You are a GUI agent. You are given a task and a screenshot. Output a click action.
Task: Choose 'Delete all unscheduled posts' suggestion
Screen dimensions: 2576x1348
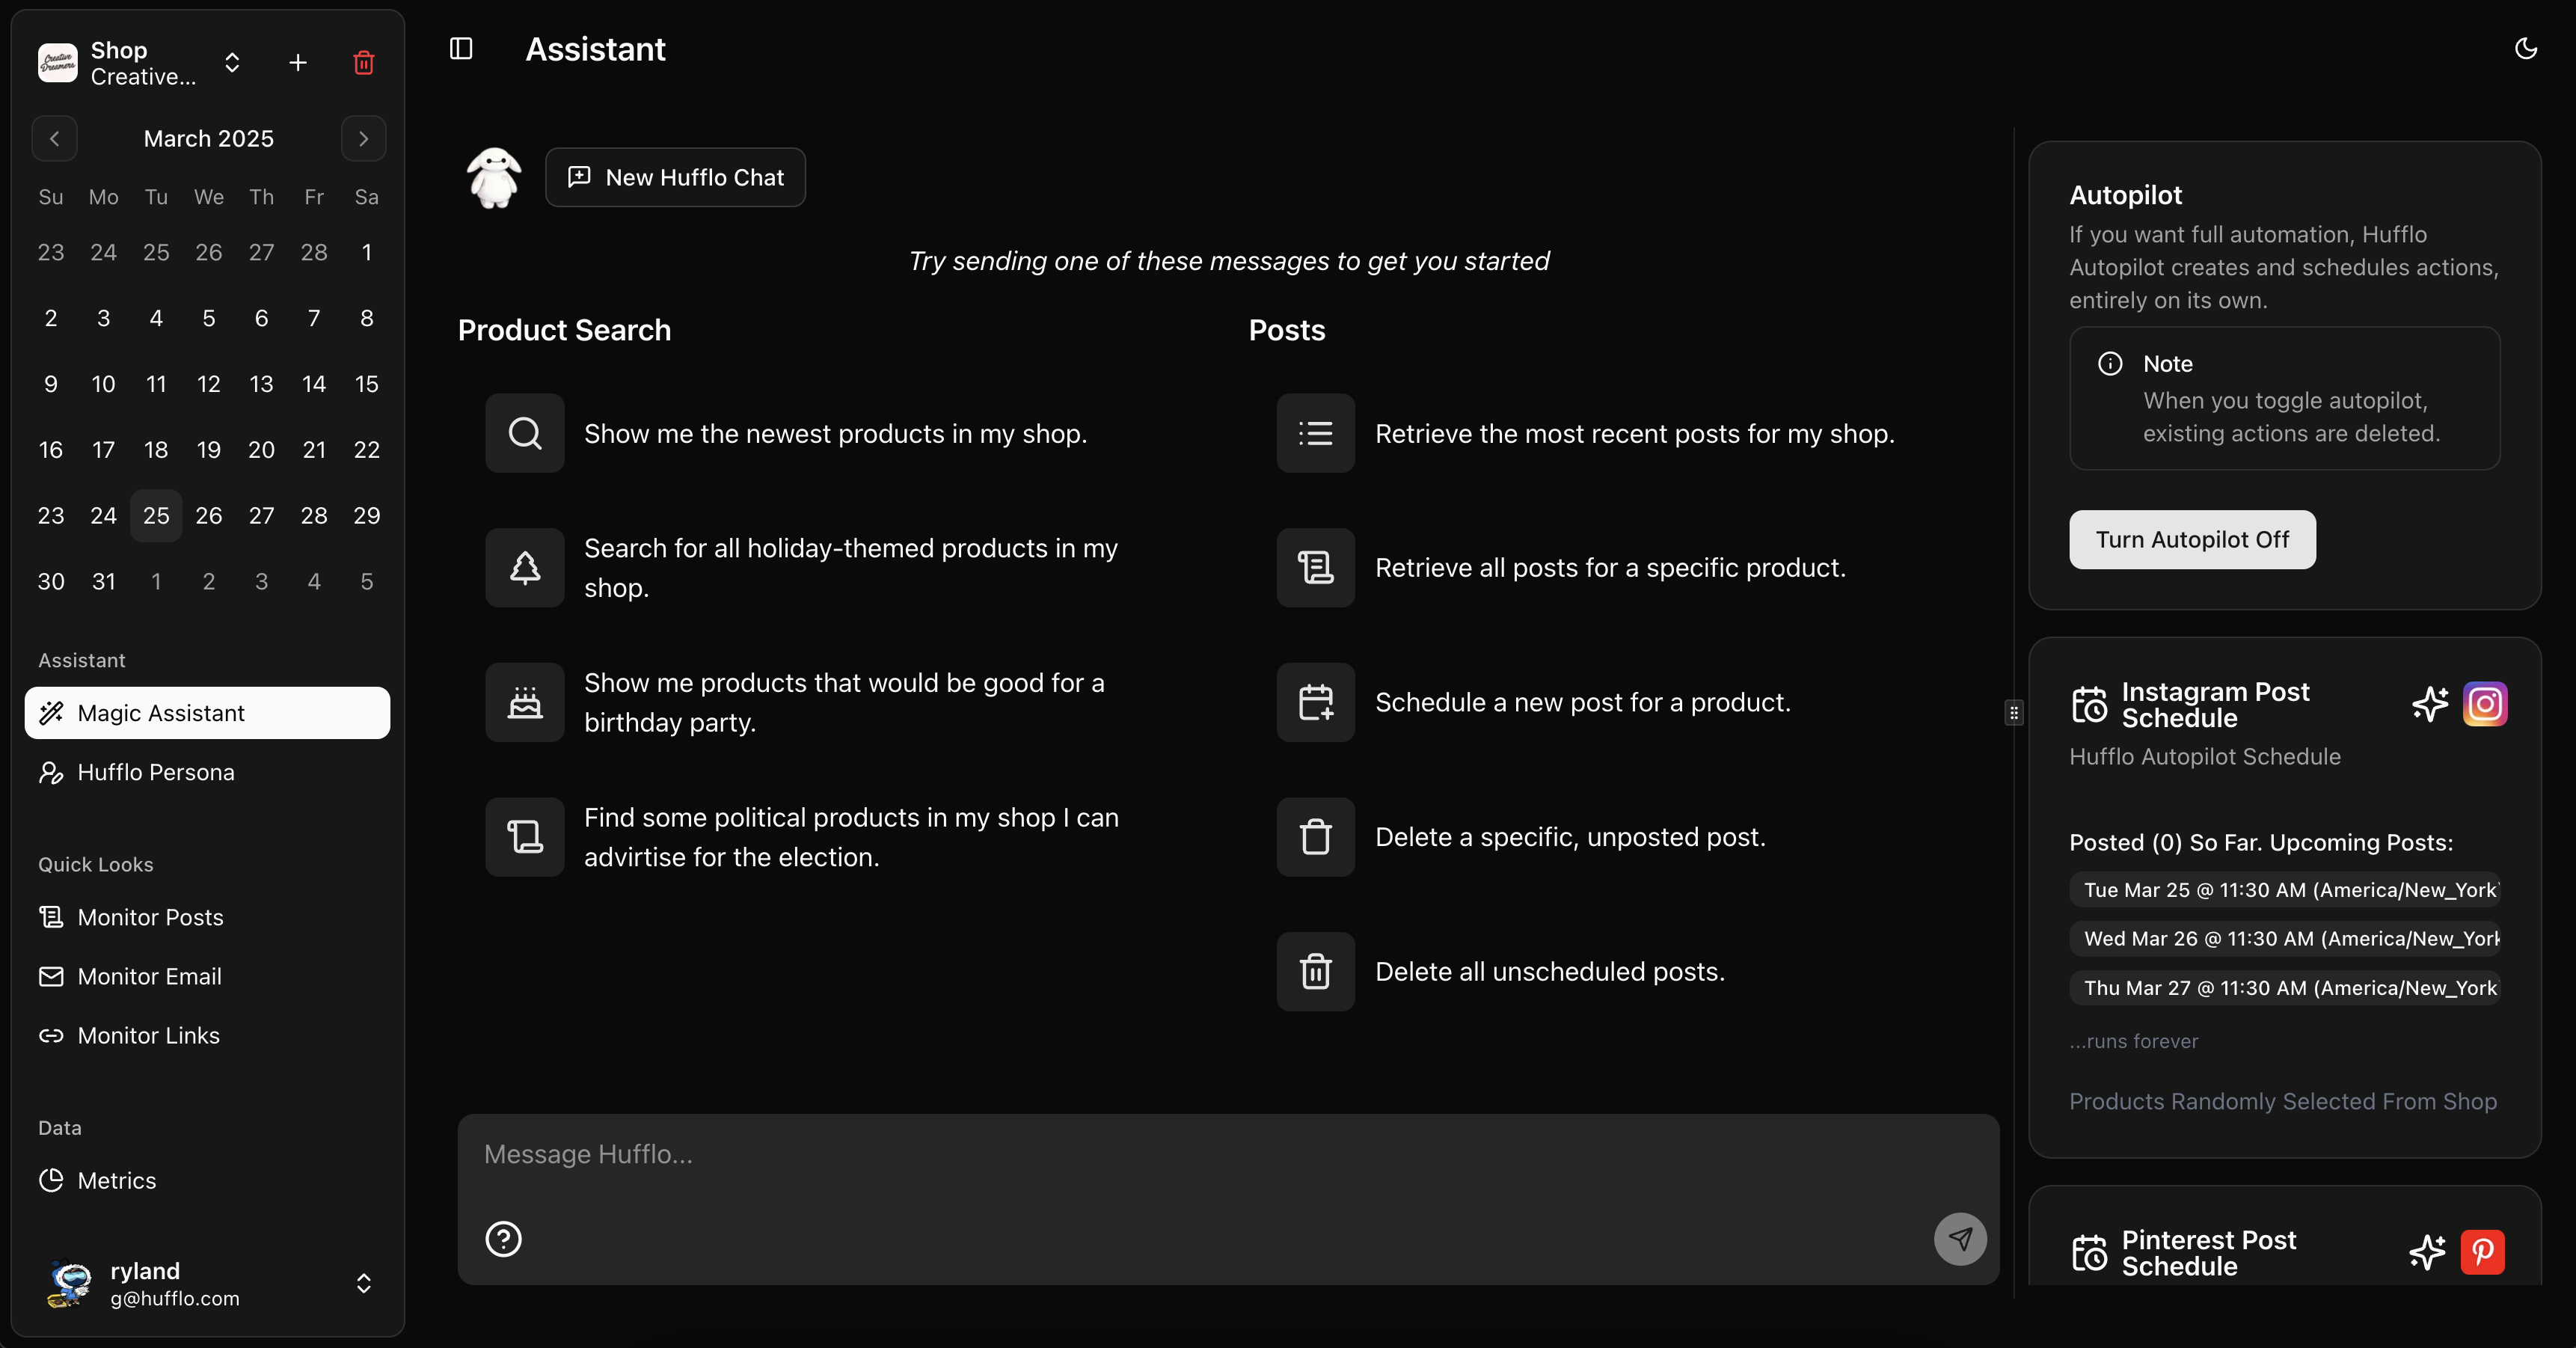tap(1549, 971)
